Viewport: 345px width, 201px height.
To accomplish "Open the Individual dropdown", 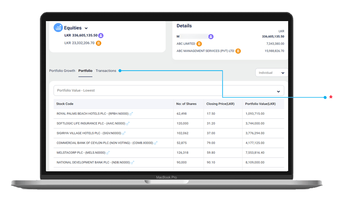I will pos(272,73).
